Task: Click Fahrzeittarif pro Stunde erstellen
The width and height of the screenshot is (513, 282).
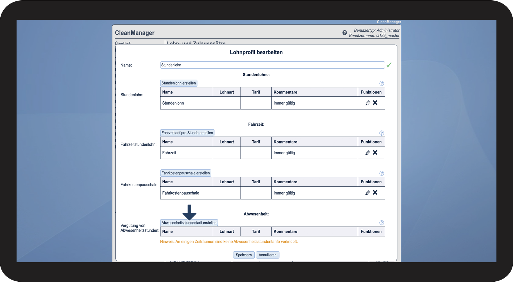Action: [x=187, y=133]
